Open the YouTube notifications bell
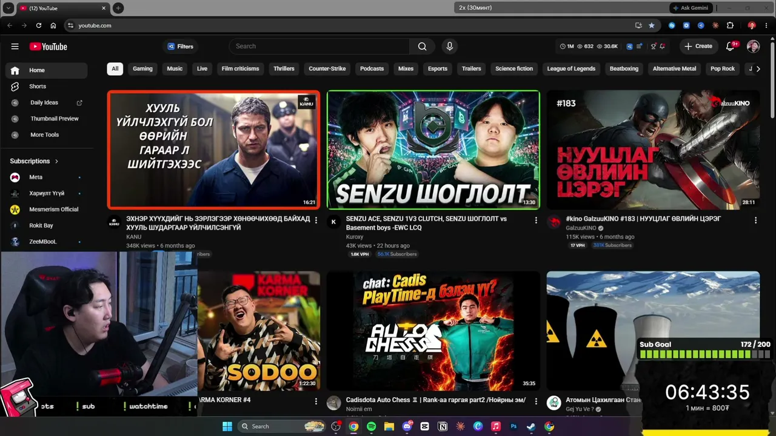This screenshot has height=436, width=776. coord(731,47)
